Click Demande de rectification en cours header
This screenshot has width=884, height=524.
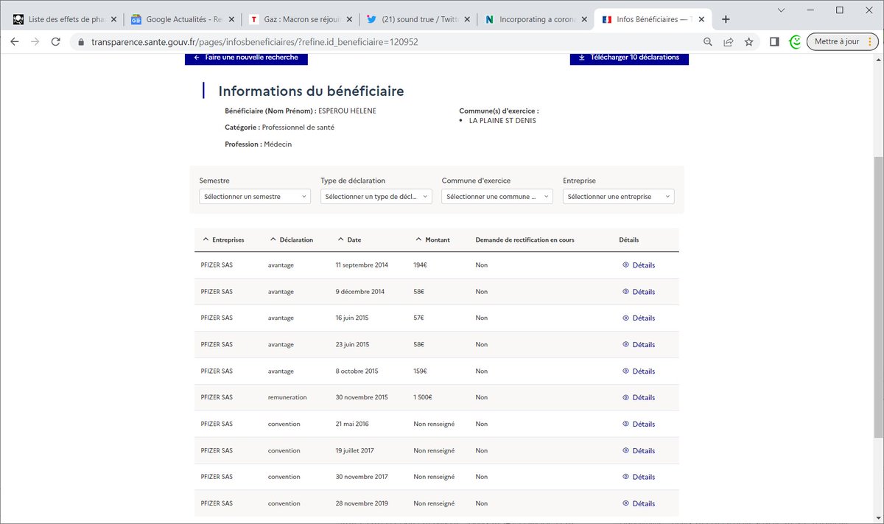[x=525, y=240]
